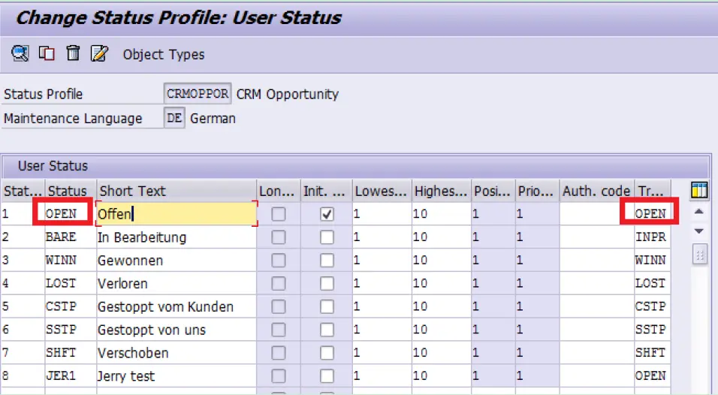Select the LOST status code cell
The height and width of the screenshot is (395, 718).
tap(70, 283)
